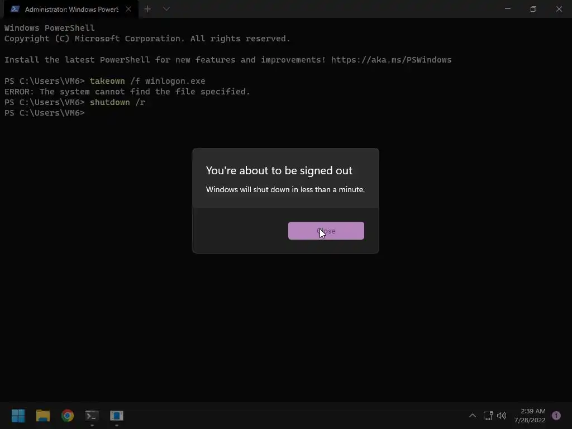Open the blue window app on taskbar

[117, 416]
